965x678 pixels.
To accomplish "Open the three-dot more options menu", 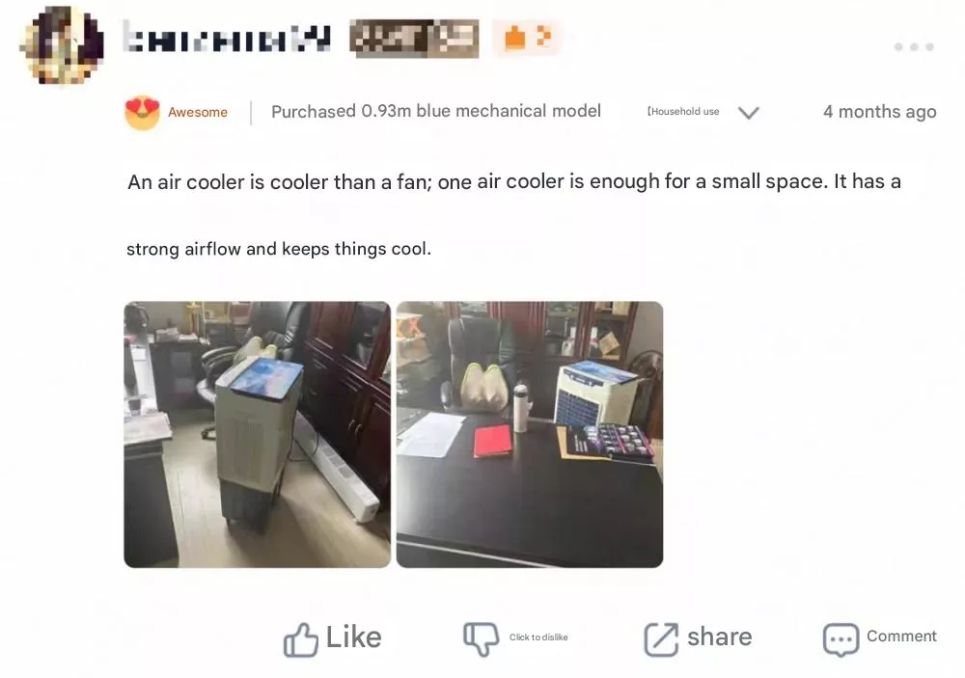I will point(914,46).
